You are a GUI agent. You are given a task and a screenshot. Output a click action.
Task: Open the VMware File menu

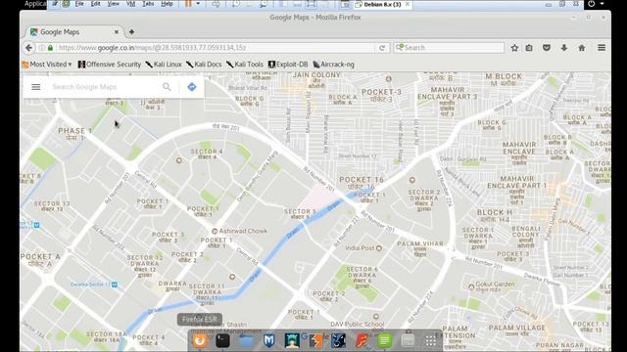[79, 4]
